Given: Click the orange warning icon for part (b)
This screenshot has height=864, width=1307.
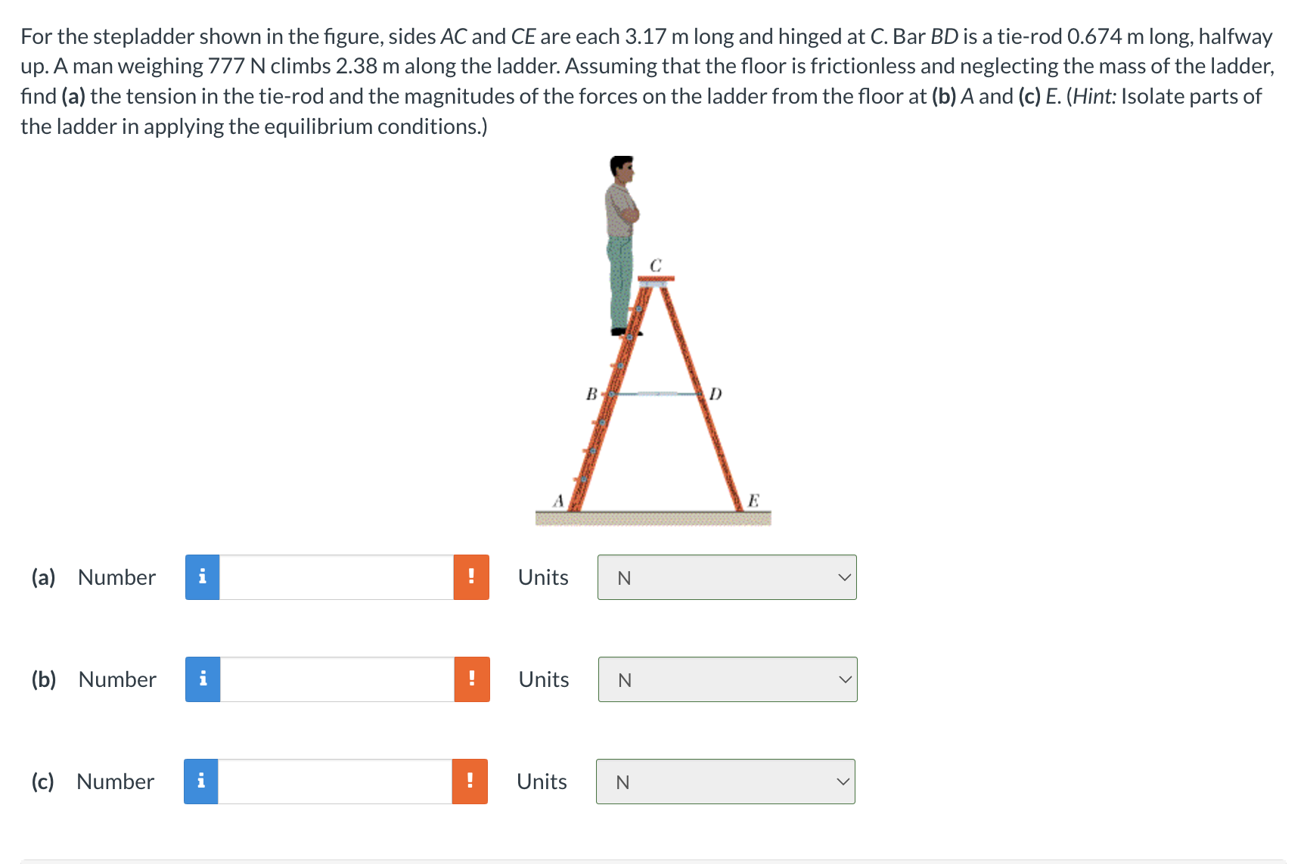Looking at the screenshot, I should (471, 679).
